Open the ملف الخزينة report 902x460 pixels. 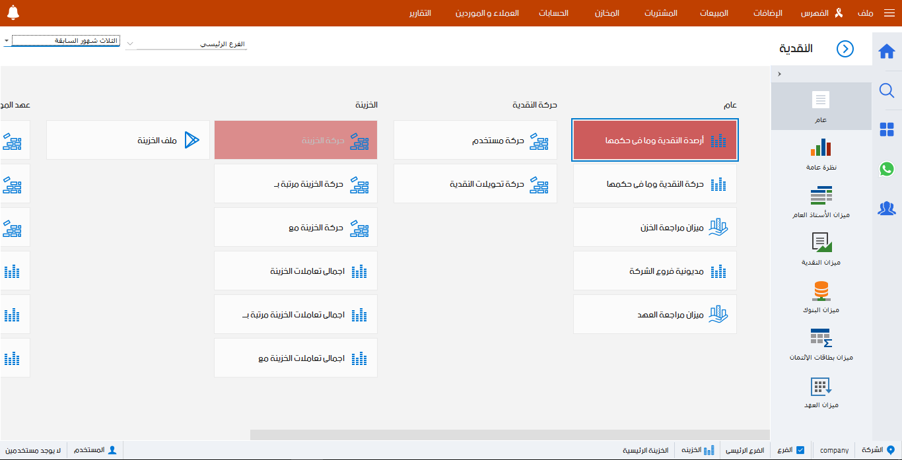pyautogui.click(x=127, y=140)
